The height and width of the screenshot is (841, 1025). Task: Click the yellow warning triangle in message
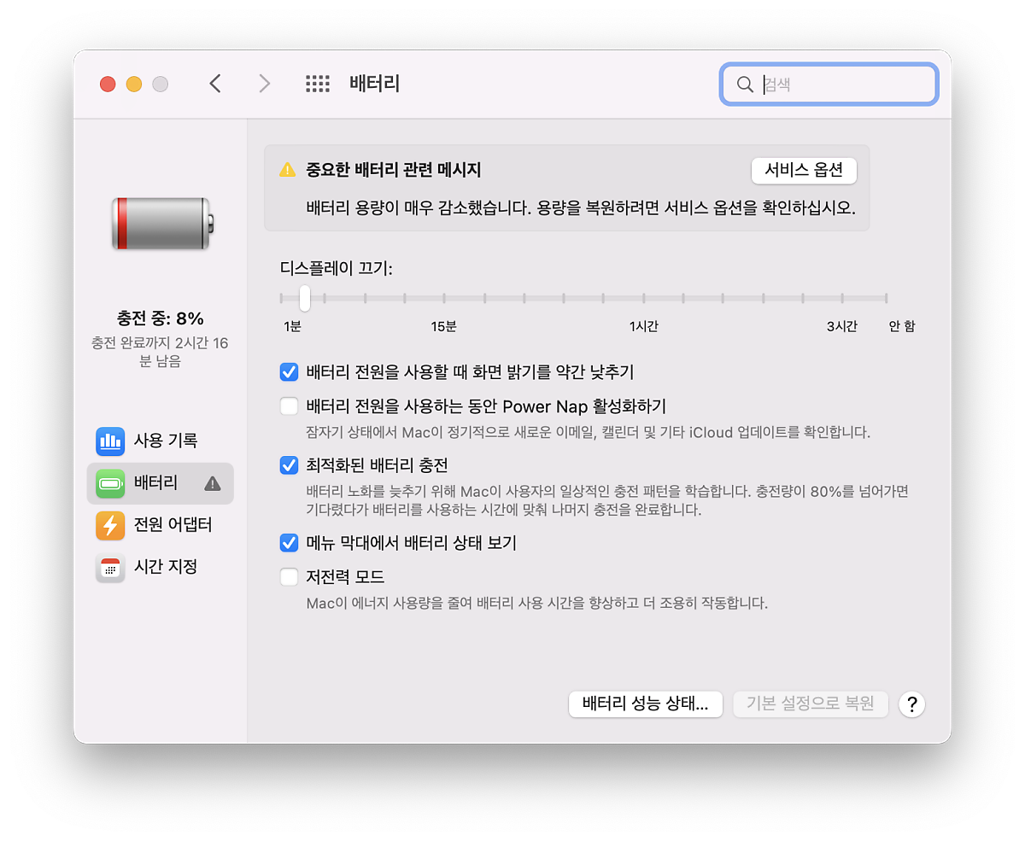[288, 170]
